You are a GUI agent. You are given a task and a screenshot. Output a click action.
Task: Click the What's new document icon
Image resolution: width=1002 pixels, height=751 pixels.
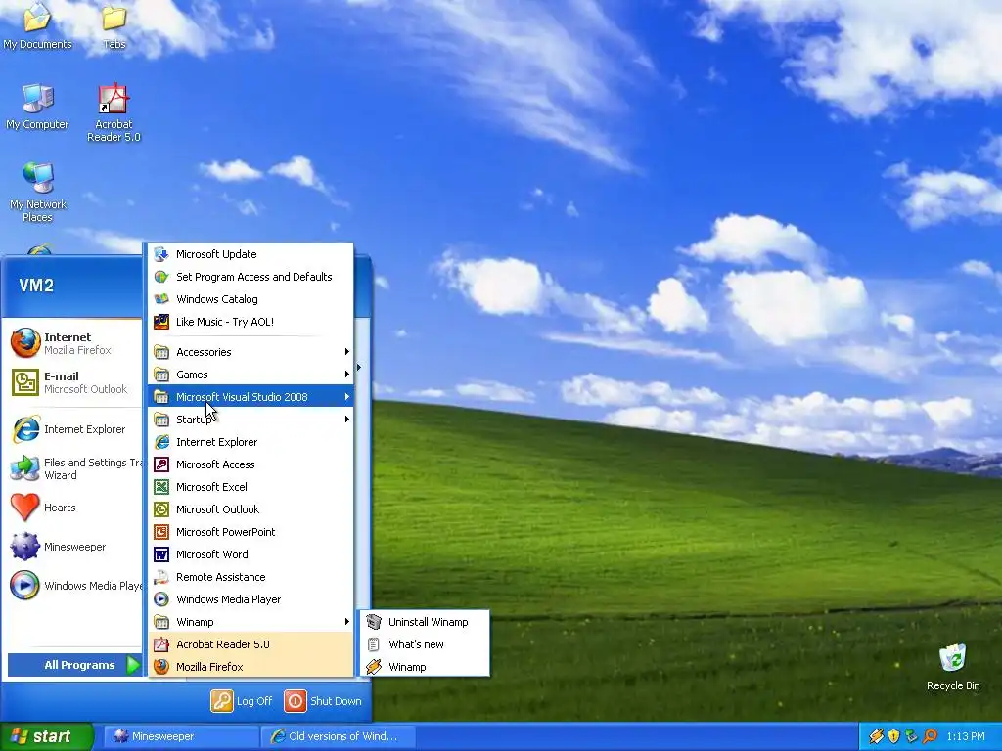click(x=374, y=644)
